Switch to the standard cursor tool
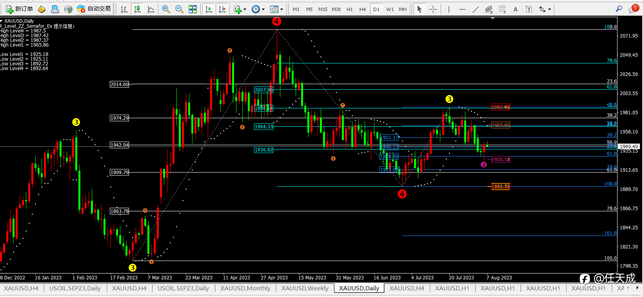The image size is (643, 297). [x=420, y=9]
